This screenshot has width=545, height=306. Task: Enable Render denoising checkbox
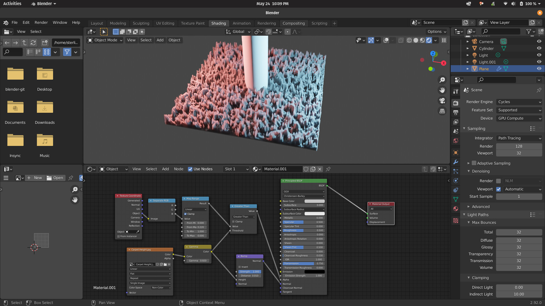[x=498, y=181]
